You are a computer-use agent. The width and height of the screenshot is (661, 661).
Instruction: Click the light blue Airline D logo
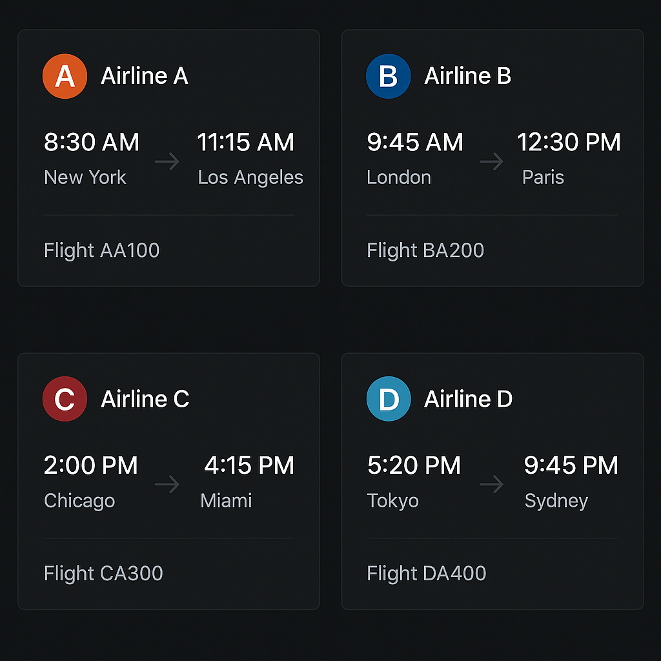click(x=388, y=399)
